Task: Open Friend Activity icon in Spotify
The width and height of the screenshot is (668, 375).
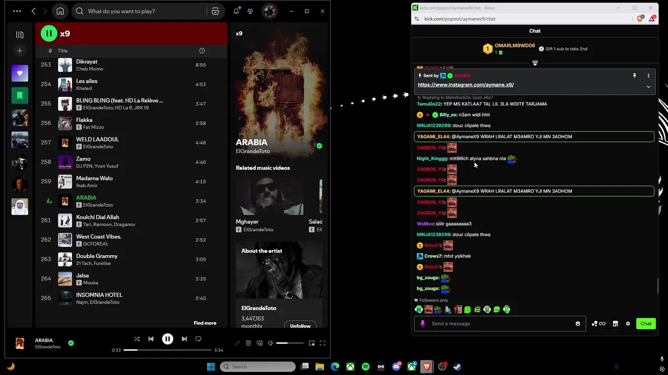Action: pyautogui.click(x=250, y=11)
